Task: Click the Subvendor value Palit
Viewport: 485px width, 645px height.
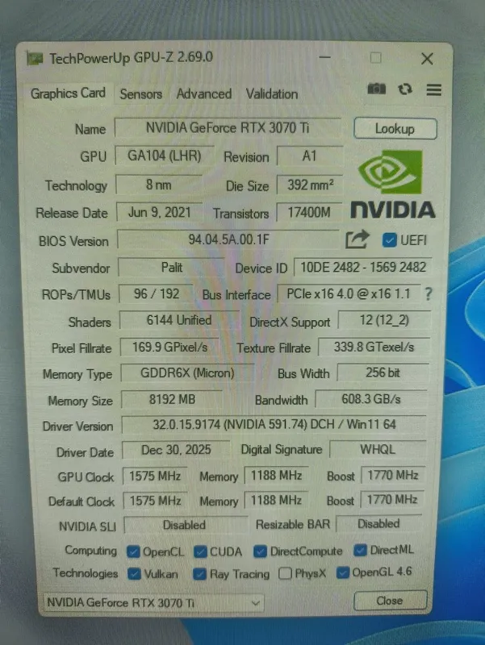Action: point(172,268)
